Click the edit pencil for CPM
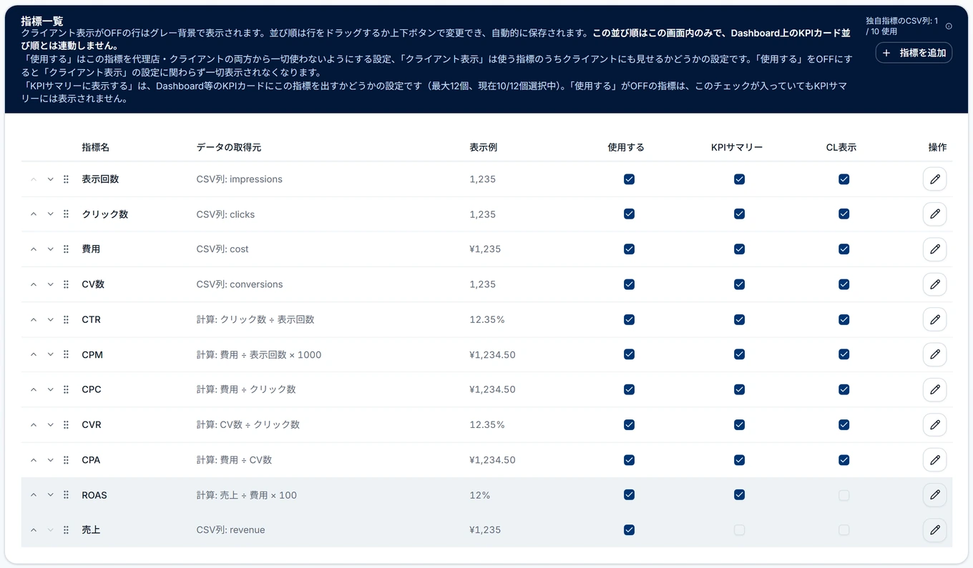Screen dimensions: 973x568 click(934, 354)
